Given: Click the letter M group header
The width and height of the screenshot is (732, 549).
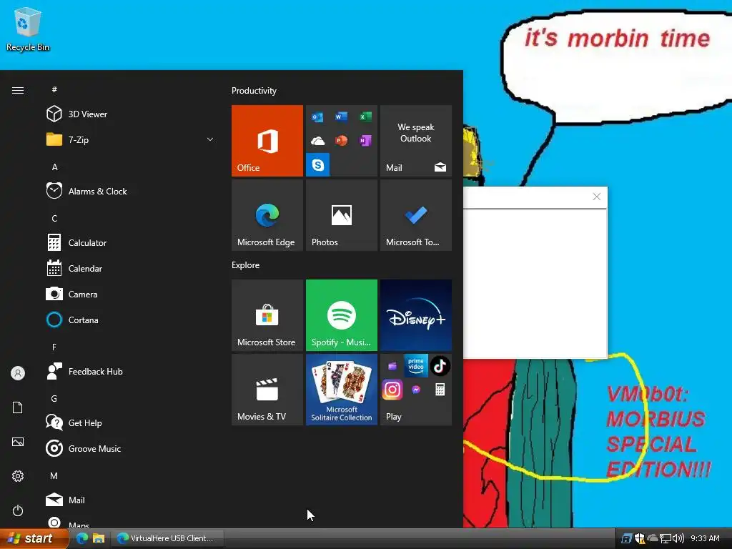Looking at the screenshot, I should pos(54,475).
